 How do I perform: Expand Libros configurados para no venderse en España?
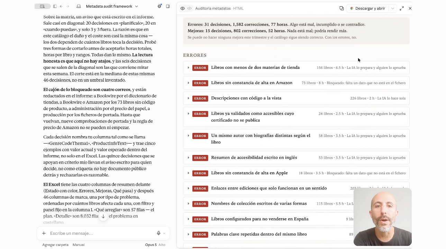pos(296,219)
